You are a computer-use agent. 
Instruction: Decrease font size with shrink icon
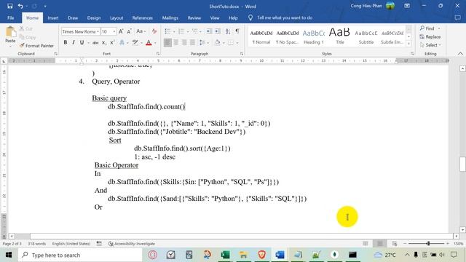(x=130, y=31)
